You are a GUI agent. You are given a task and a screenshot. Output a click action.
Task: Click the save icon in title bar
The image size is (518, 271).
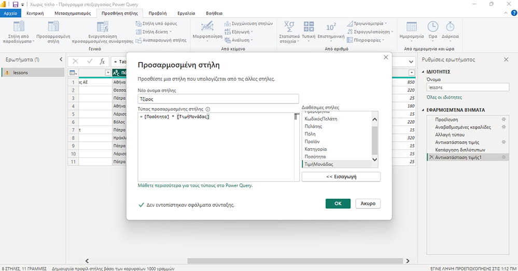pyautogui.click(x=15, y=4)
